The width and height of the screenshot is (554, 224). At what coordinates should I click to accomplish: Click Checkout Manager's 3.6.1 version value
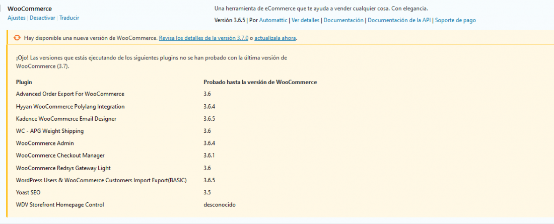tap(209, 156)
